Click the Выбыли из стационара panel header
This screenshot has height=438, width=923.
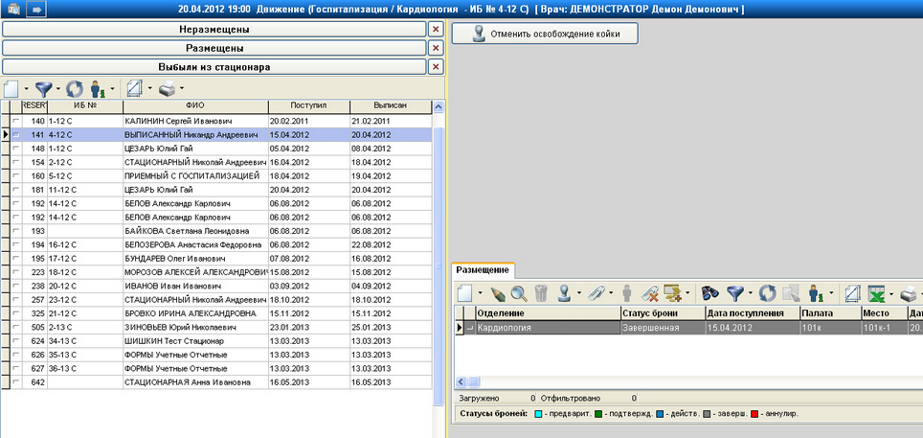pyautogui.click(x=214, y=67)
